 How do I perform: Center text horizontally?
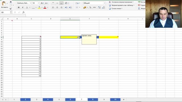coord(57,7)
